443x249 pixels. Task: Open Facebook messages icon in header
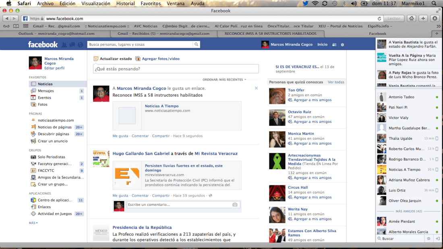pyautogui.click(x=72, y=45)
